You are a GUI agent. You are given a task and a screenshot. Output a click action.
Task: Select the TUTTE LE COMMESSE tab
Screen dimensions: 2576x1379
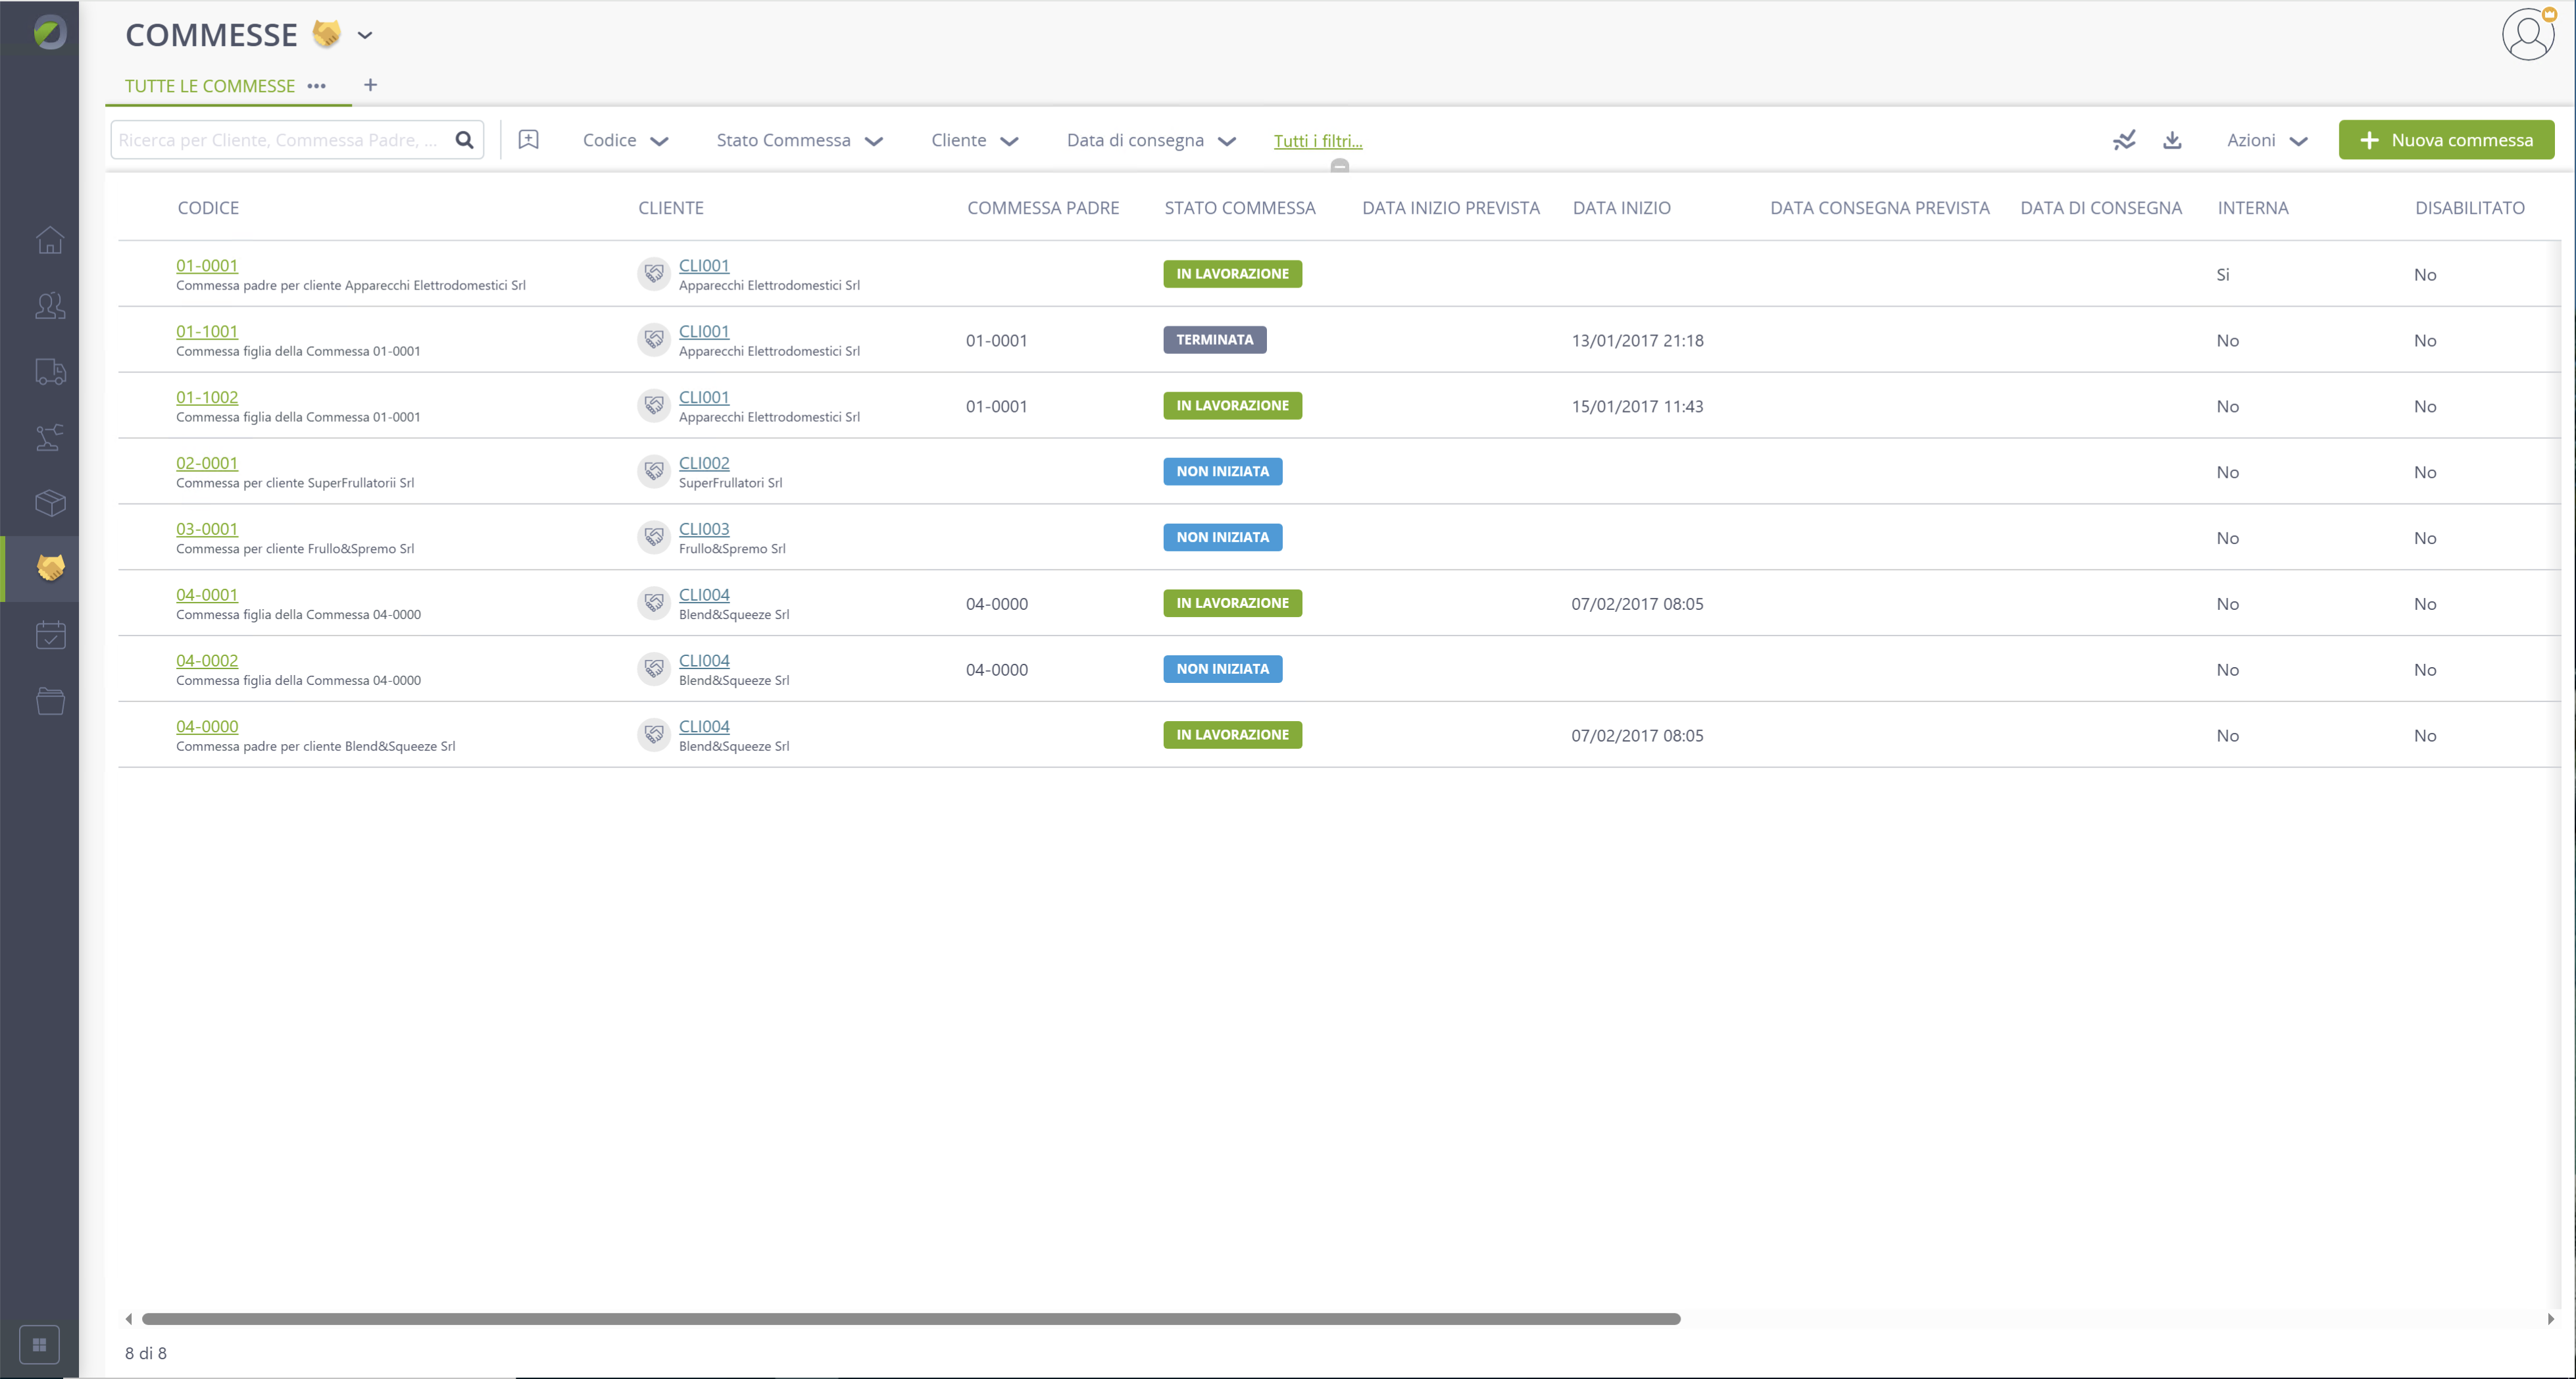click(210, 86)
